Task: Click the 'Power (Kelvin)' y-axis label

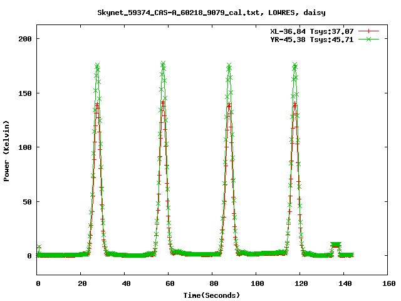Action: click(x=6, y=151)
